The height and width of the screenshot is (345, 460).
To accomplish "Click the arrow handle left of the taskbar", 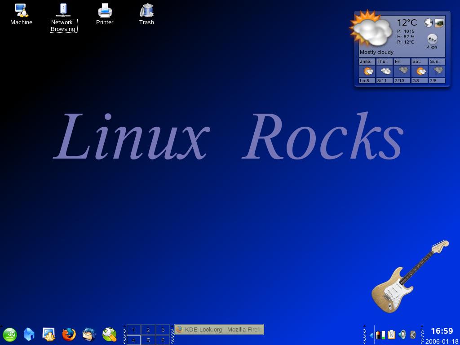I will tap(172, 335).
